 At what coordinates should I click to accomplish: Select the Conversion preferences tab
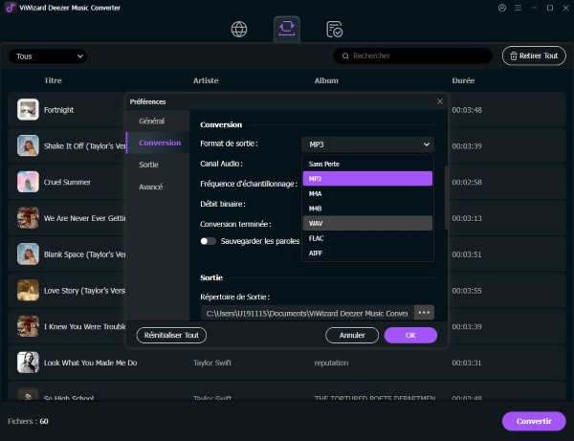point(158,143)
